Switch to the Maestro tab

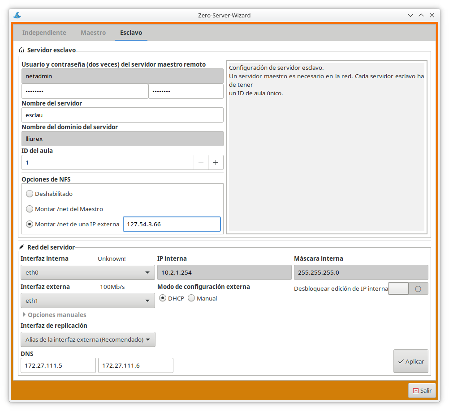93,33
